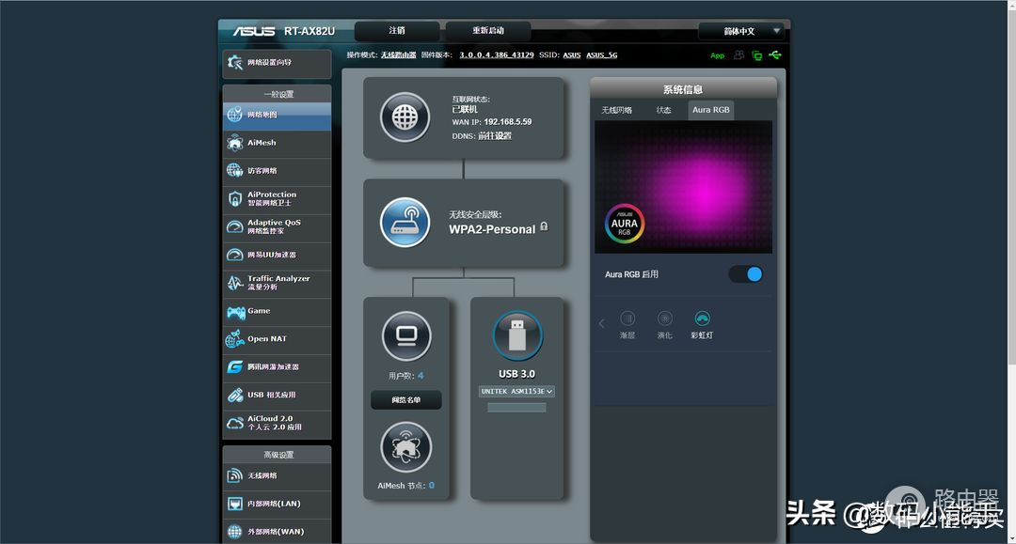This screenshot has height=544, width=1016.
Task: Open the 简体中文 language dropdown
Action: pos(740,31)
